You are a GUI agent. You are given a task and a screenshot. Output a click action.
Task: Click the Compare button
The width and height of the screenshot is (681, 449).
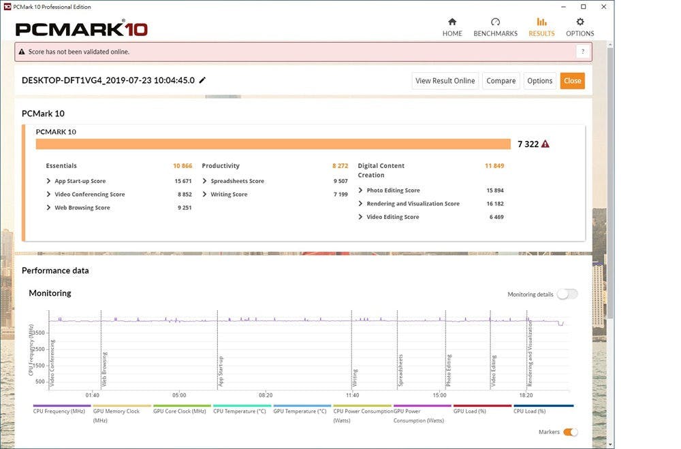[501, 80]
